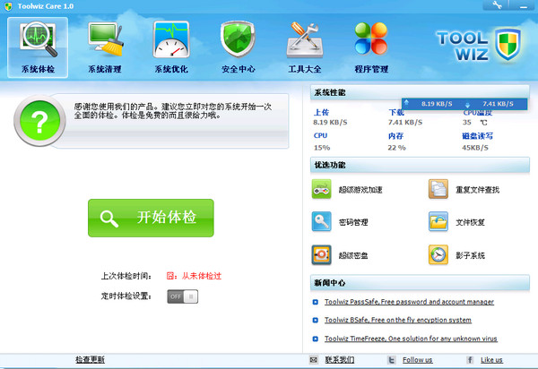Click the 35 ℃ CPU temperature value

474,123
